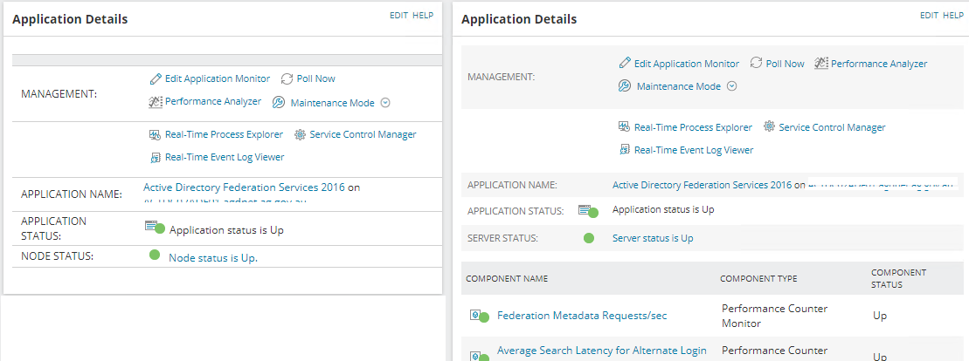Click the green Node Status indicator icon
Image resolution: width=969 pixels, height=361 pixels.
pos(155,255)
